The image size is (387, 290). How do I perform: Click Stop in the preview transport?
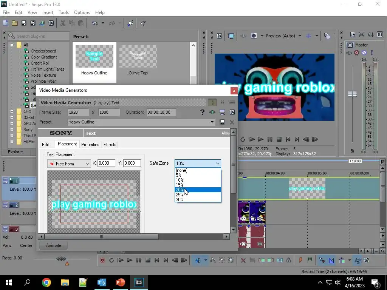tap(279, 139)
